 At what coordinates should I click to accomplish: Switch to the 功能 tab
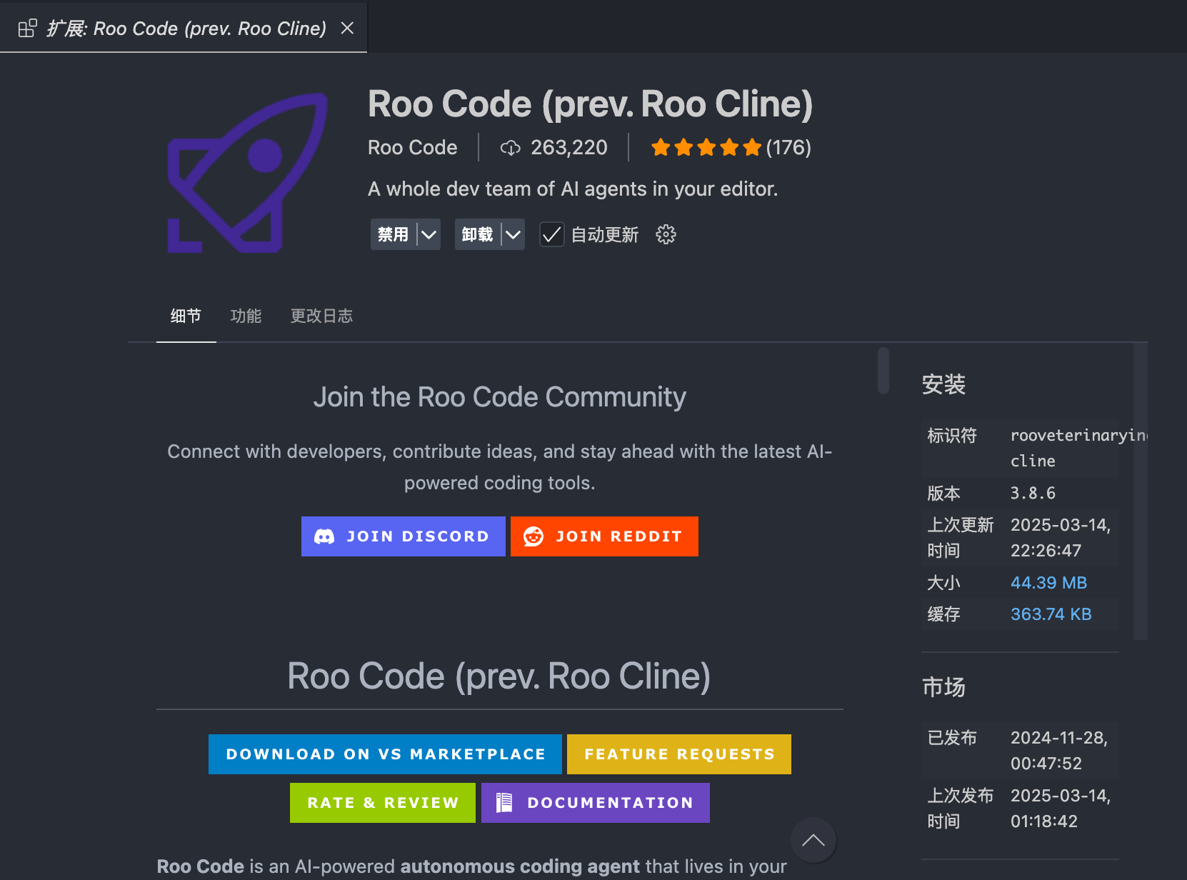pyautogui.click(x=246, y=316)
